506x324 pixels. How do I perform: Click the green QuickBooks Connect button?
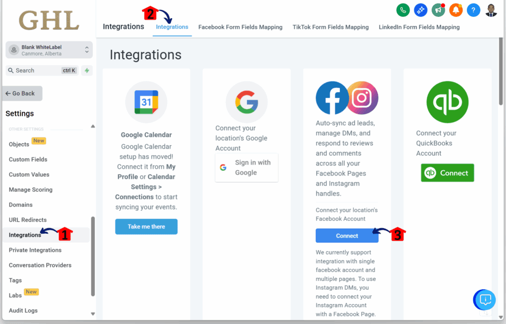pos(447,173)
